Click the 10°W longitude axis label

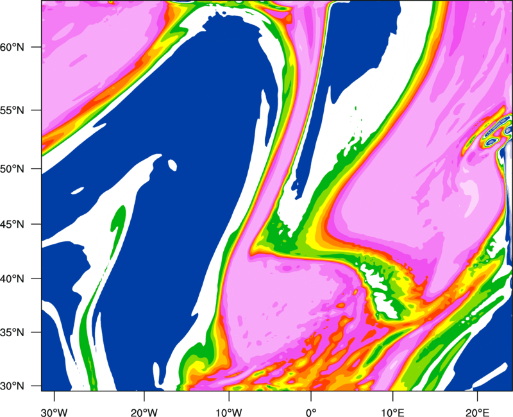229,413
